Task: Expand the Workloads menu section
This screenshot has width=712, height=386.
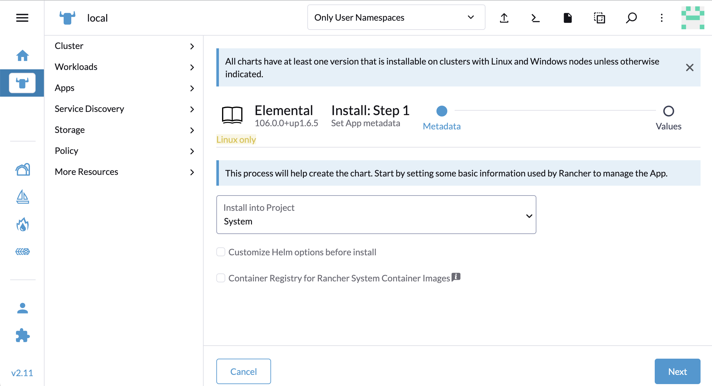Action: click(124, 67)
